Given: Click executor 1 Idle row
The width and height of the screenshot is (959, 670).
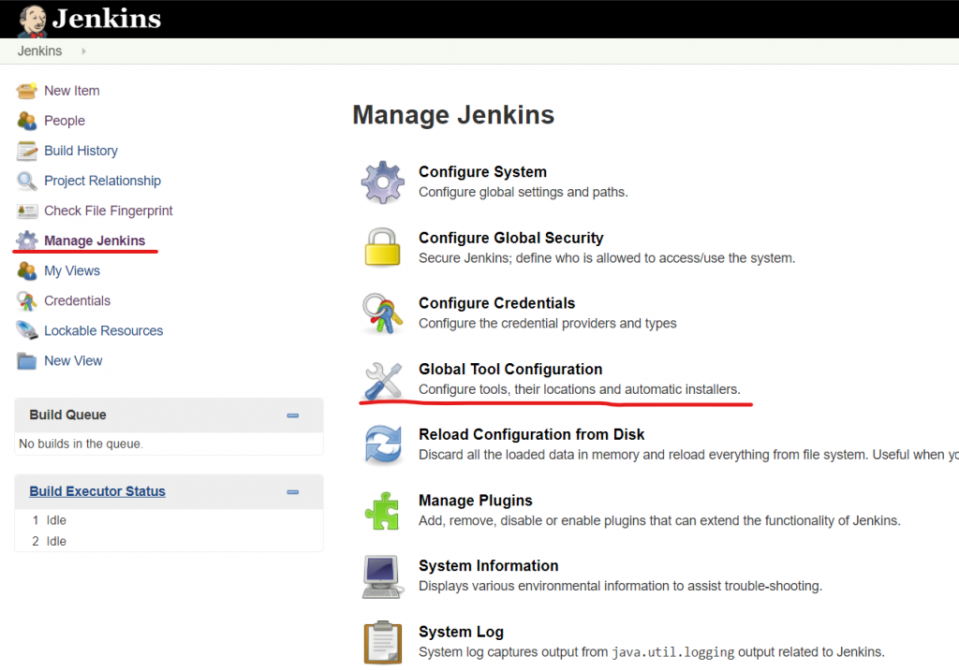Looking at the screenshot, I should click(x=169, y=520).
